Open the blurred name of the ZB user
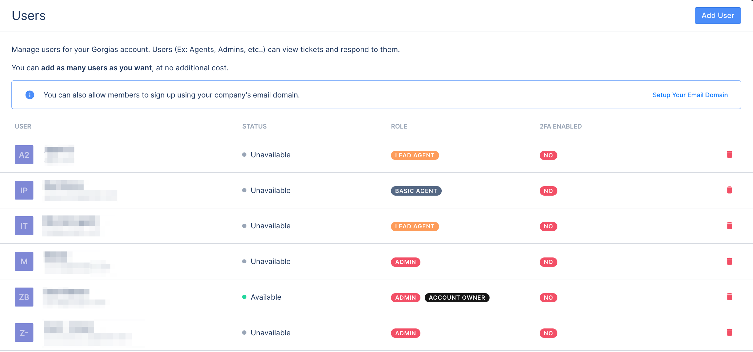Screen dimensions: 753x352 point(75,298)
